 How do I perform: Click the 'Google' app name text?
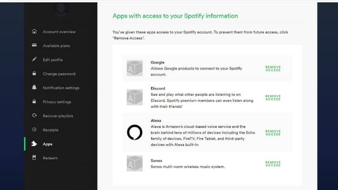pos(157,62)
